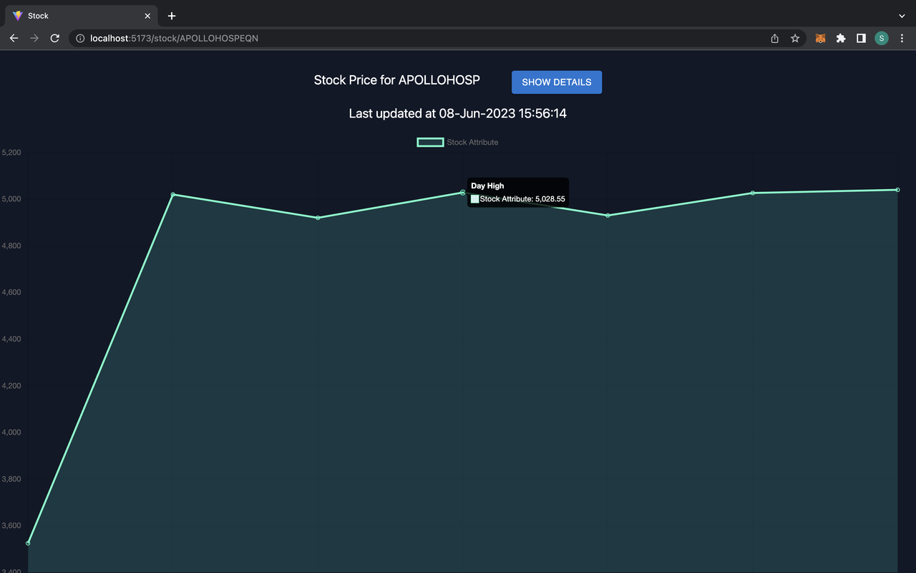This screenshot has width=916, height=573.
Task: Click the 4,400 y-axis label
Action: click(11, 339)
